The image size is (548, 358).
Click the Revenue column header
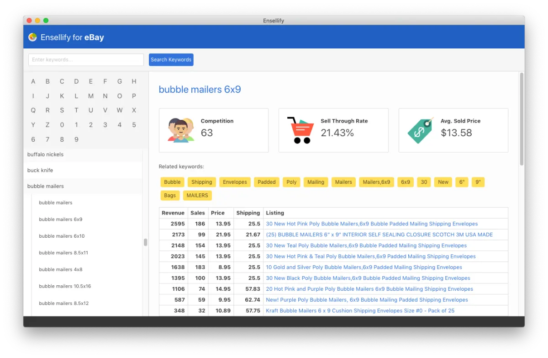point(173,213)
